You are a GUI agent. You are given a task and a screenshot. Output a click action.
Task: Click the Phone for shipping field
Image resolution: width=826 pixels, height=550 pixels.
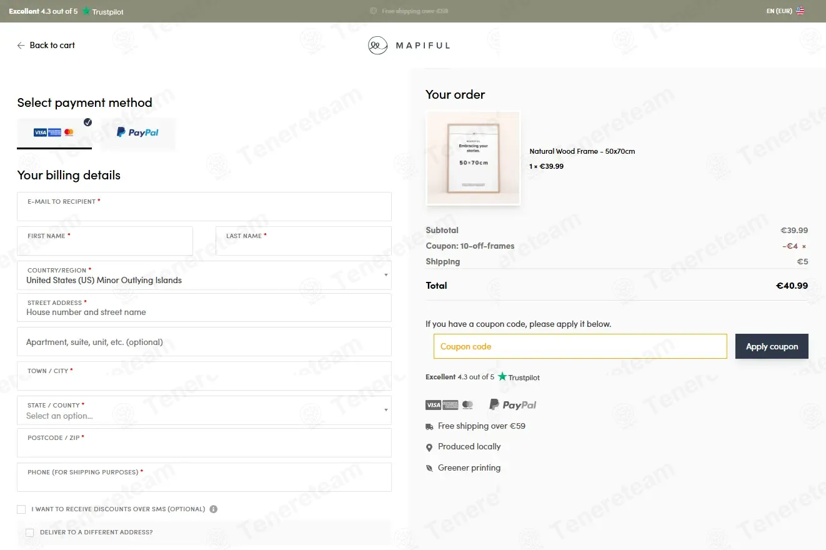(x=204, y=477)
